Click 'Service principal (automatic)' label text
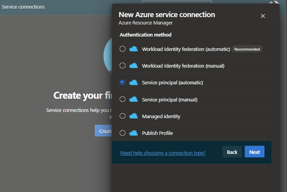287x192 pixels. point(172,83)
